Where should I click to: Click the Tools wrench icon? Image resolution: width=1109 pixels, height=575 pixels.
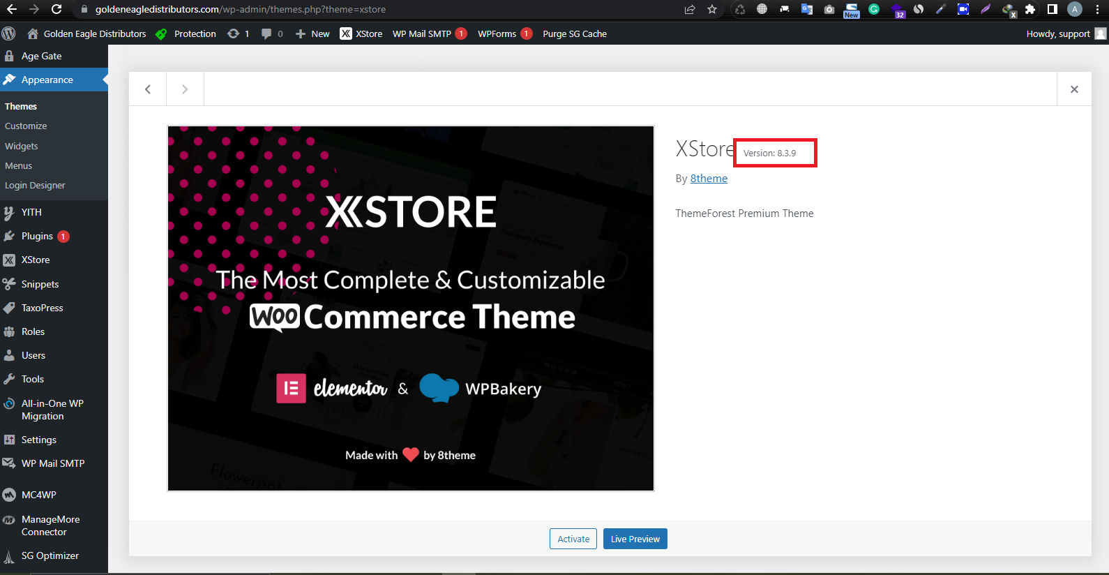tap(9, 379)
